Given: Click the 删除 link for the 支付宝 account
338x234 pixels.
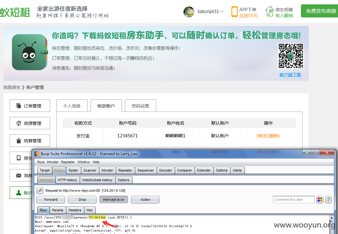Looking at the screenshot, I should click(x=274, y=136).
